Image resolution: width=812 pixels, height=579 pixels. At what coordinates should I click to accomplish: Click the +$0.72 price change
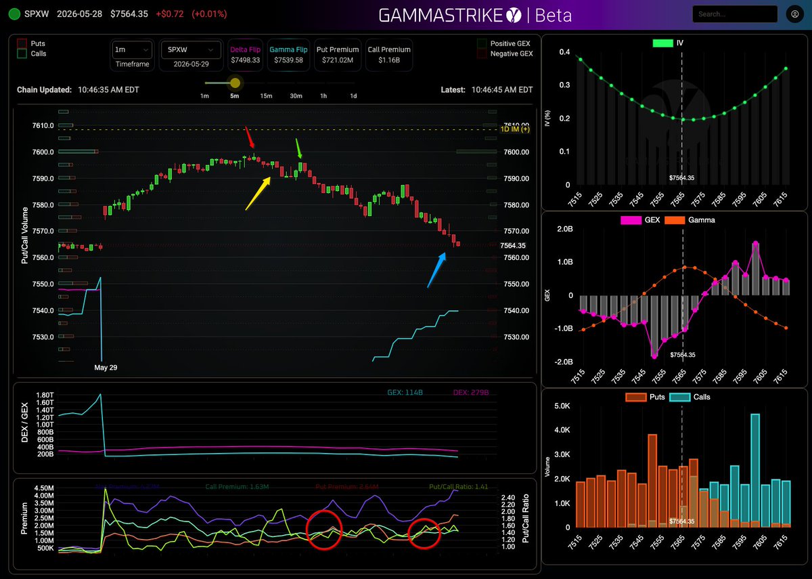tap(169, 14)
